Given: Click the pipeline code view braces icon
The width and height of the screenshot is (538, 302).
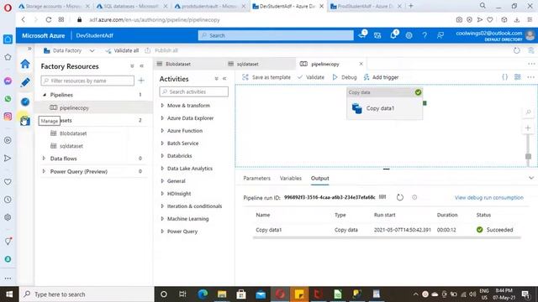Looking at the screenshot, I should click(504, 77).
